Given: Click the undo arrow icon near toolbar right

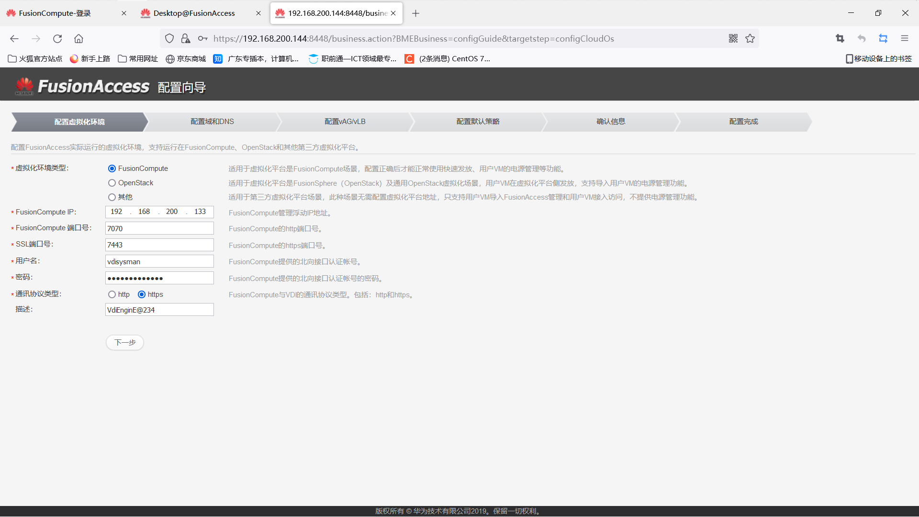Looking at the screenshot, I should (861, 38).
